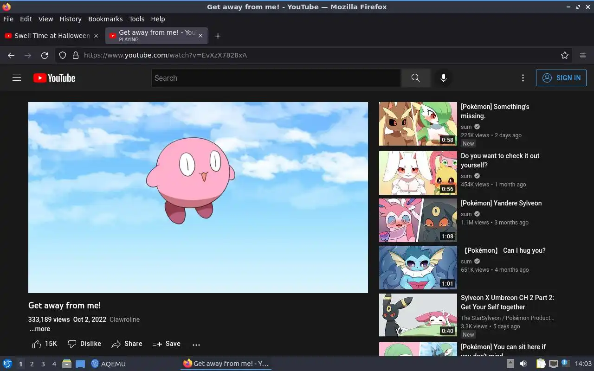
Task: Launch AQEMU from the taskbar
Action: tap(108, 364)
